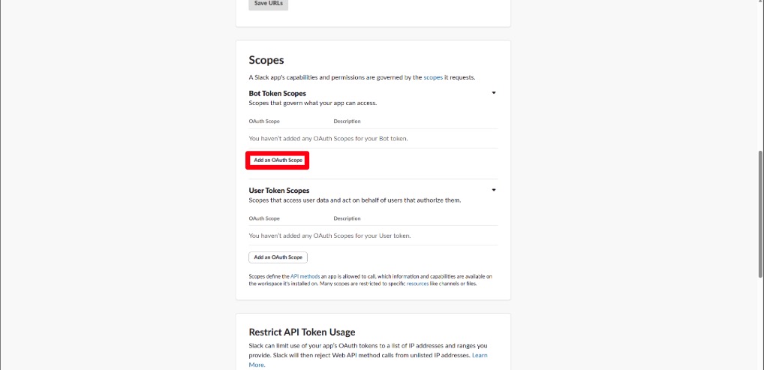Click the Scopes section title
Screen dimensions: 764x370
point(266,60)
